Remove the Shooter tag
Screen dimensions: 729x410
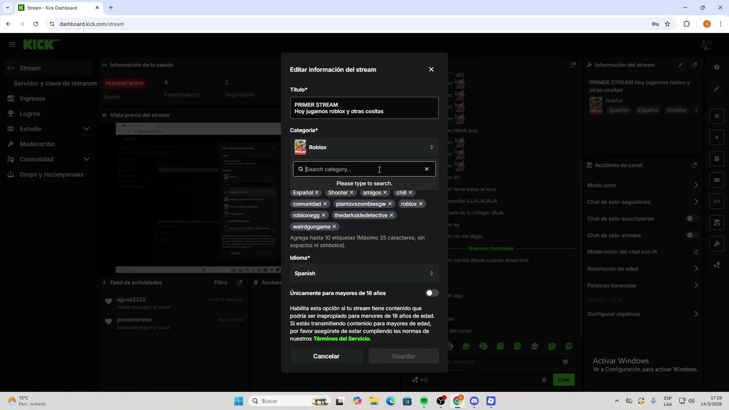point(351,192)
